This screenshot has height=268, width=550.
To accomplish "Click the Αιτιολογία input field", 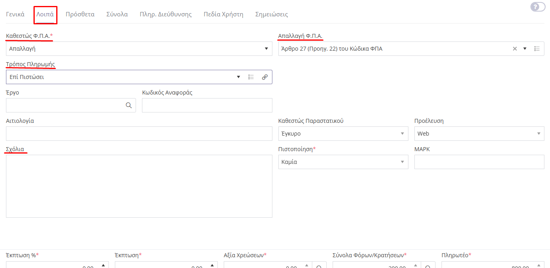I will pyautogui.click(x=139, y=134).
